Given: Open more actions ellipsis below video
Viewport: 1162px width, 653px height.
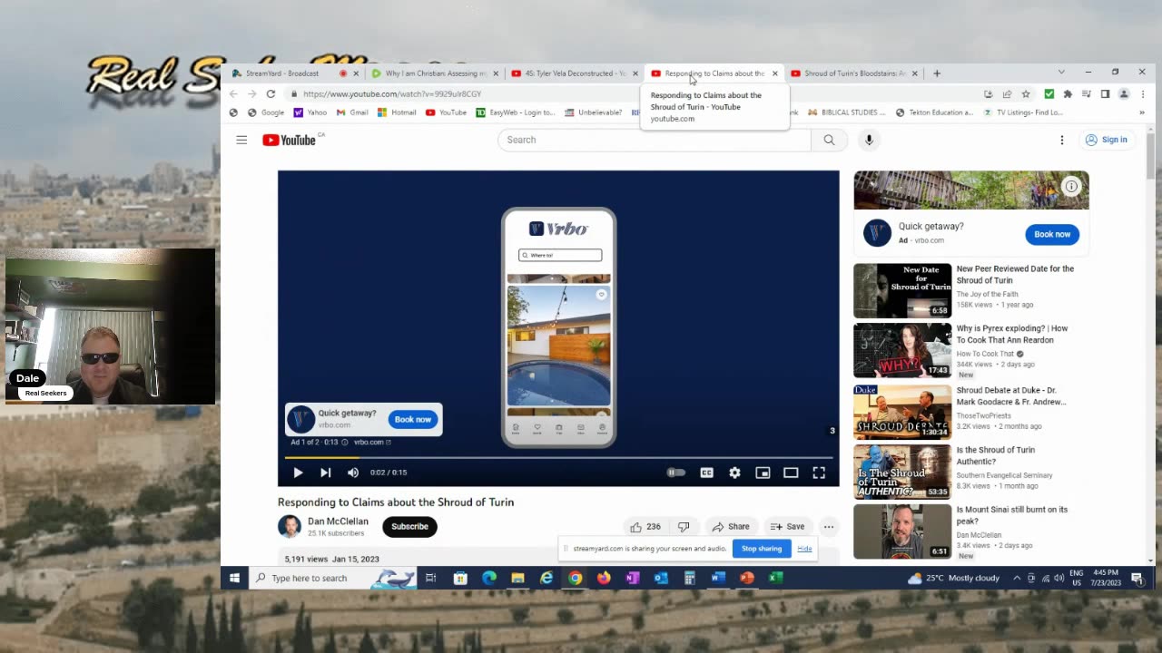Looking at the screenshot, I should [829, 526].
